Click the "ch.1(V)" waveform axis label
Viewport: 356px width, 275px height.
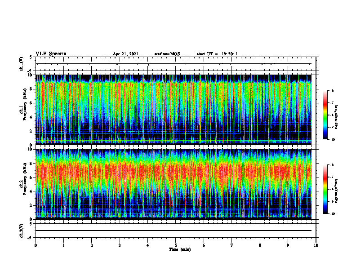(x=21, y=64)
